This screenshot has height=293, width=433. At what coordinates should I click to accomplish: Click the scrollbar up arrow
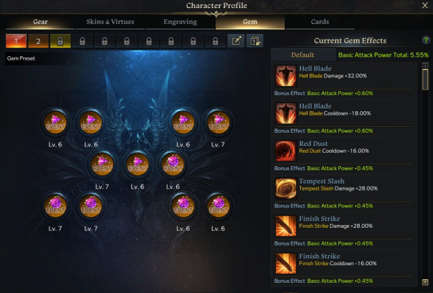(x=426, y=66)
